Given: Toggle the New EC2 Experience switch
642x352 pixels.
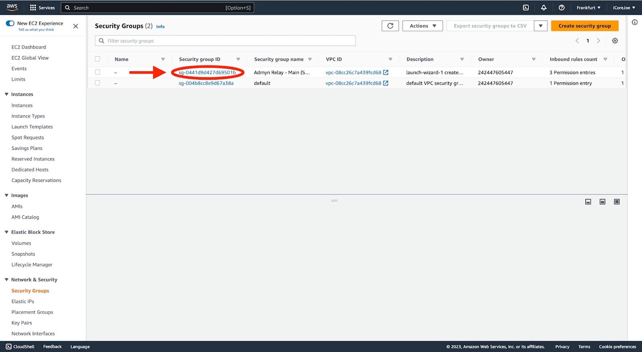Looking at the screenshot, I should coord(10,23).
